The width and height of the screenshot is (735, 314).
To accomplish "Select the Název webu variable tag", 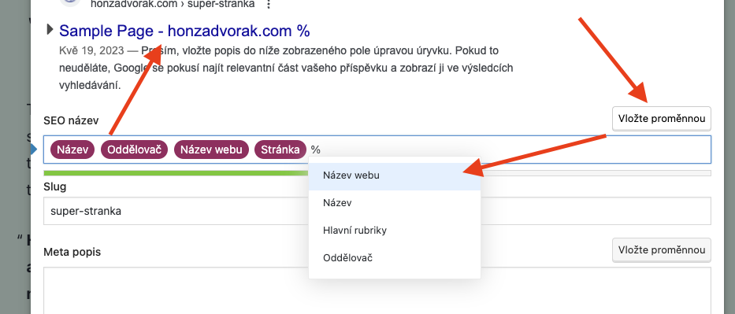I will pyautogui.click(x=211, y=150).
